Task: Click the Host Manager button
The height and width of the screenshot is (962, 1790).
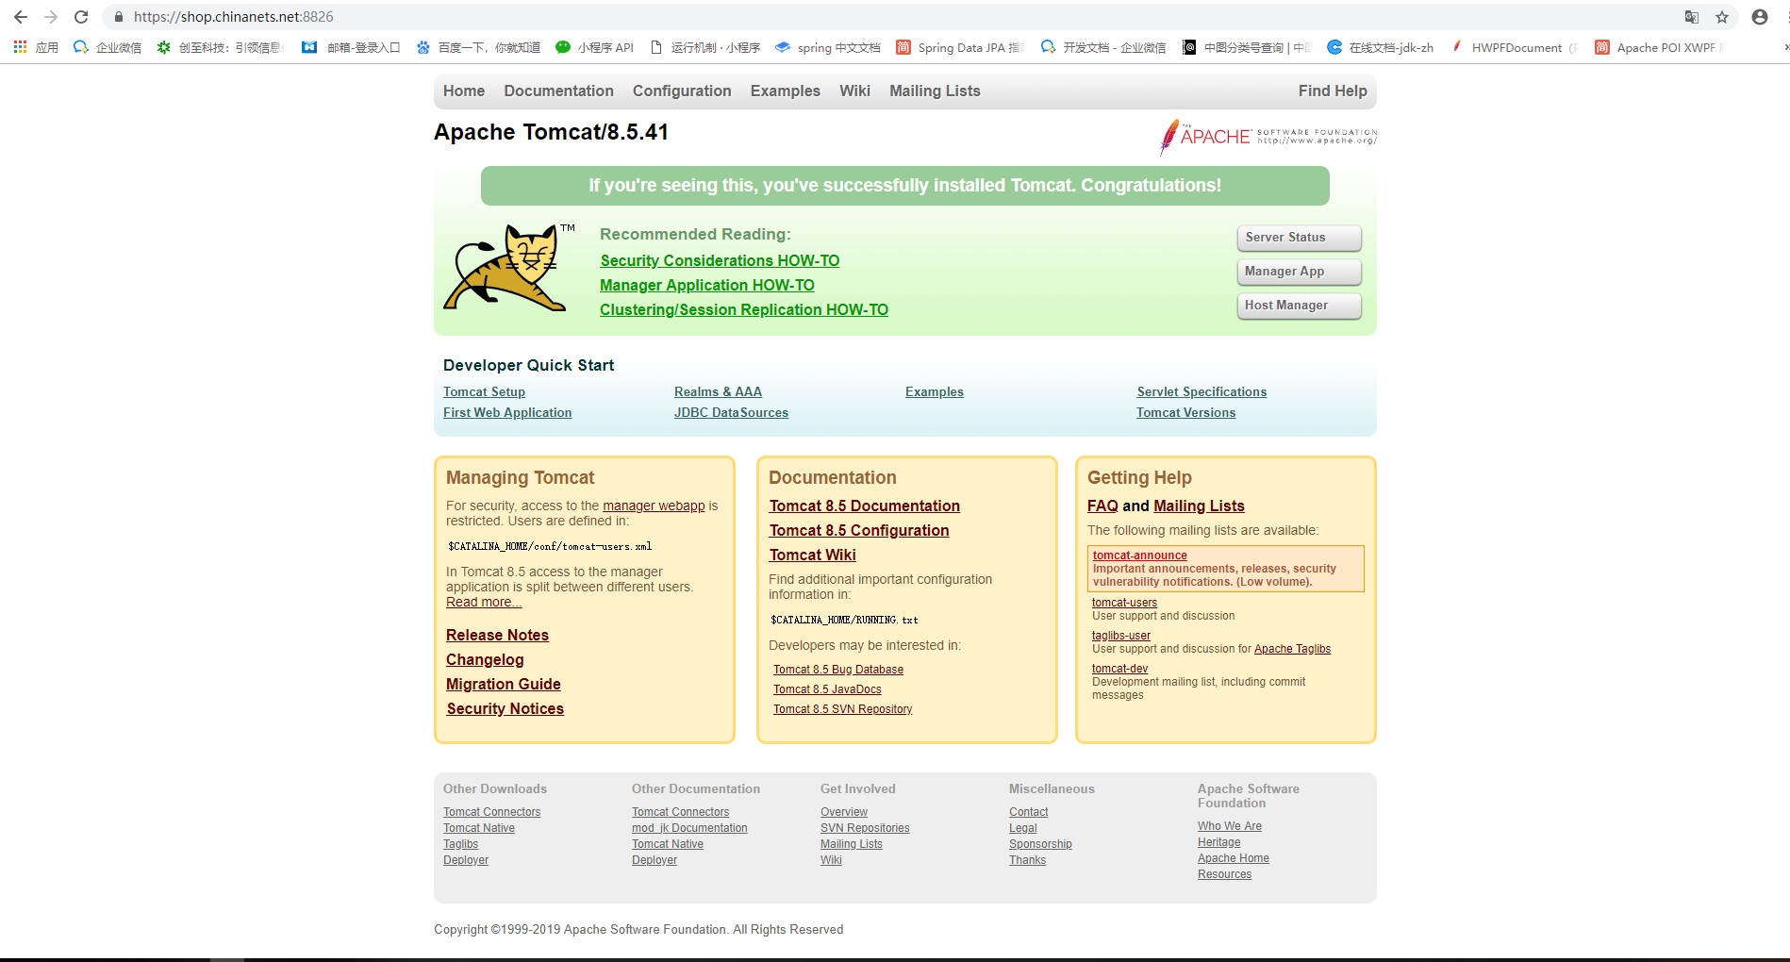Action: tap(1299, 306)
